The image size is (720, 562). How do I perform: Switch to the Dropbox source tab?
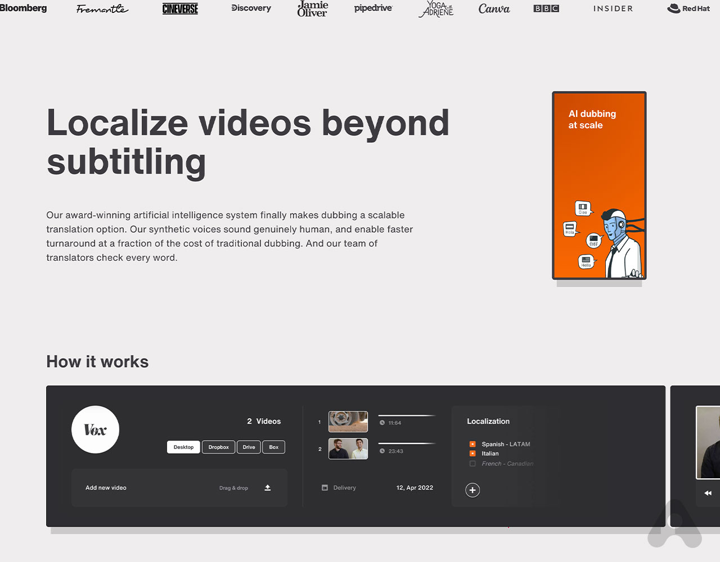(x=218, y=447)
